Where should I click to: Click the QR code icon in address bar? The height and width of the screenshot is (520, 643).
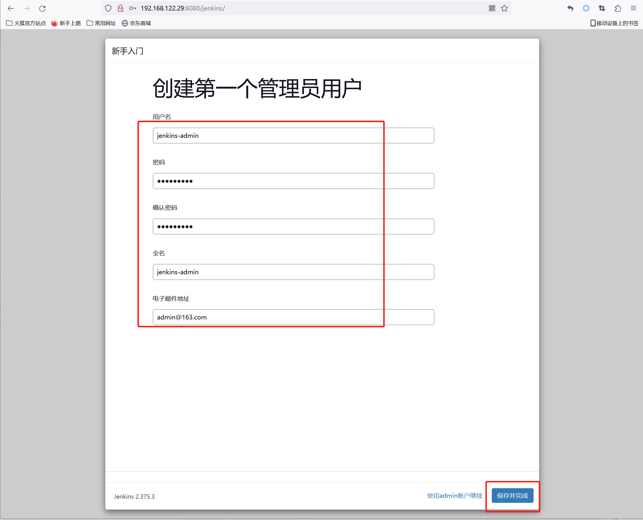coord(492,8)
